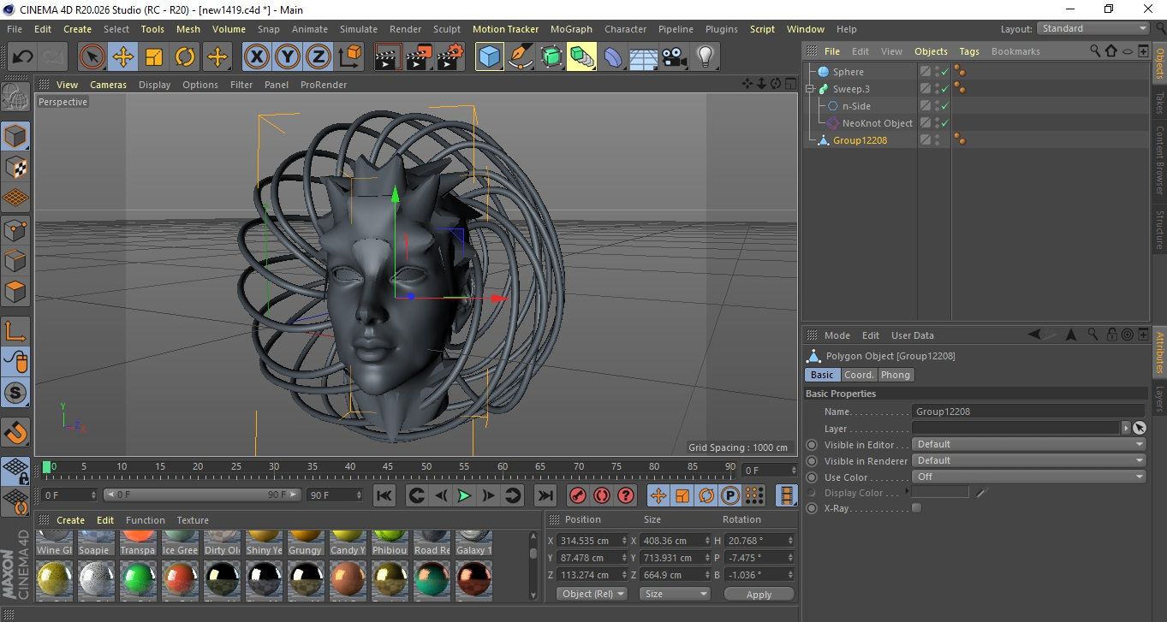Select the Move tool
The width and height of the screenshot is (1167, 622).
(x=123, y=57)
